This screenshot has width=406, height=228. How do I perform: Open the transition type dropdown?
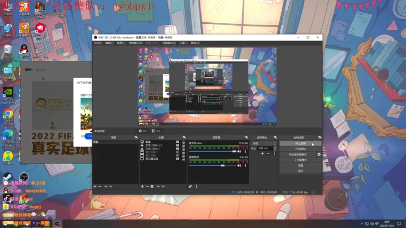(264, 143)
